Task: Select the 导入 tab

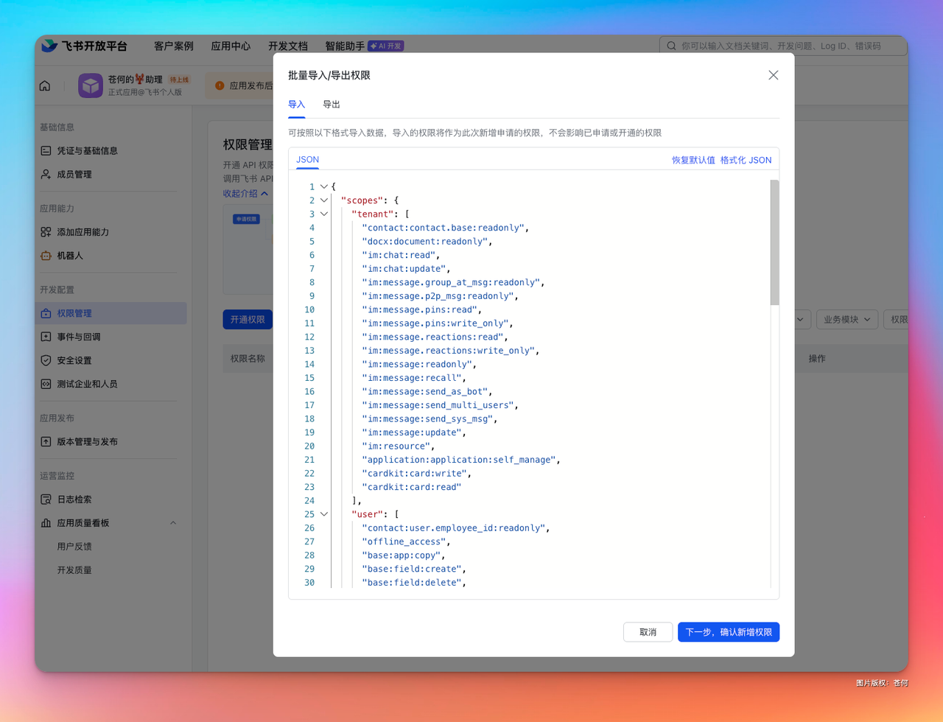Action: [296, 105]
